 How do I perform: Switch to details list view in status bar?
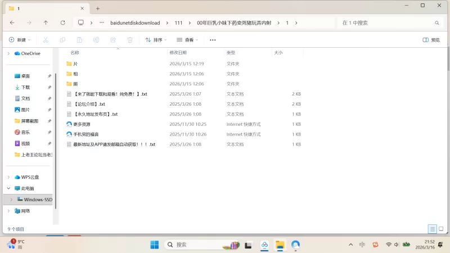point(432,229)
